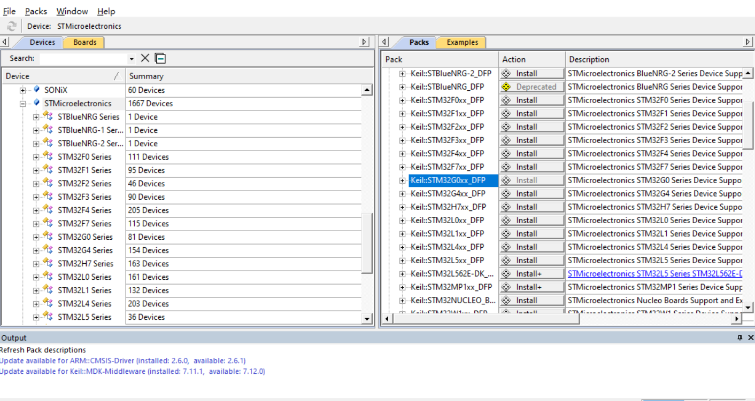Click the Keil::MDK-Middleware update available message

(x=133, y=371)
